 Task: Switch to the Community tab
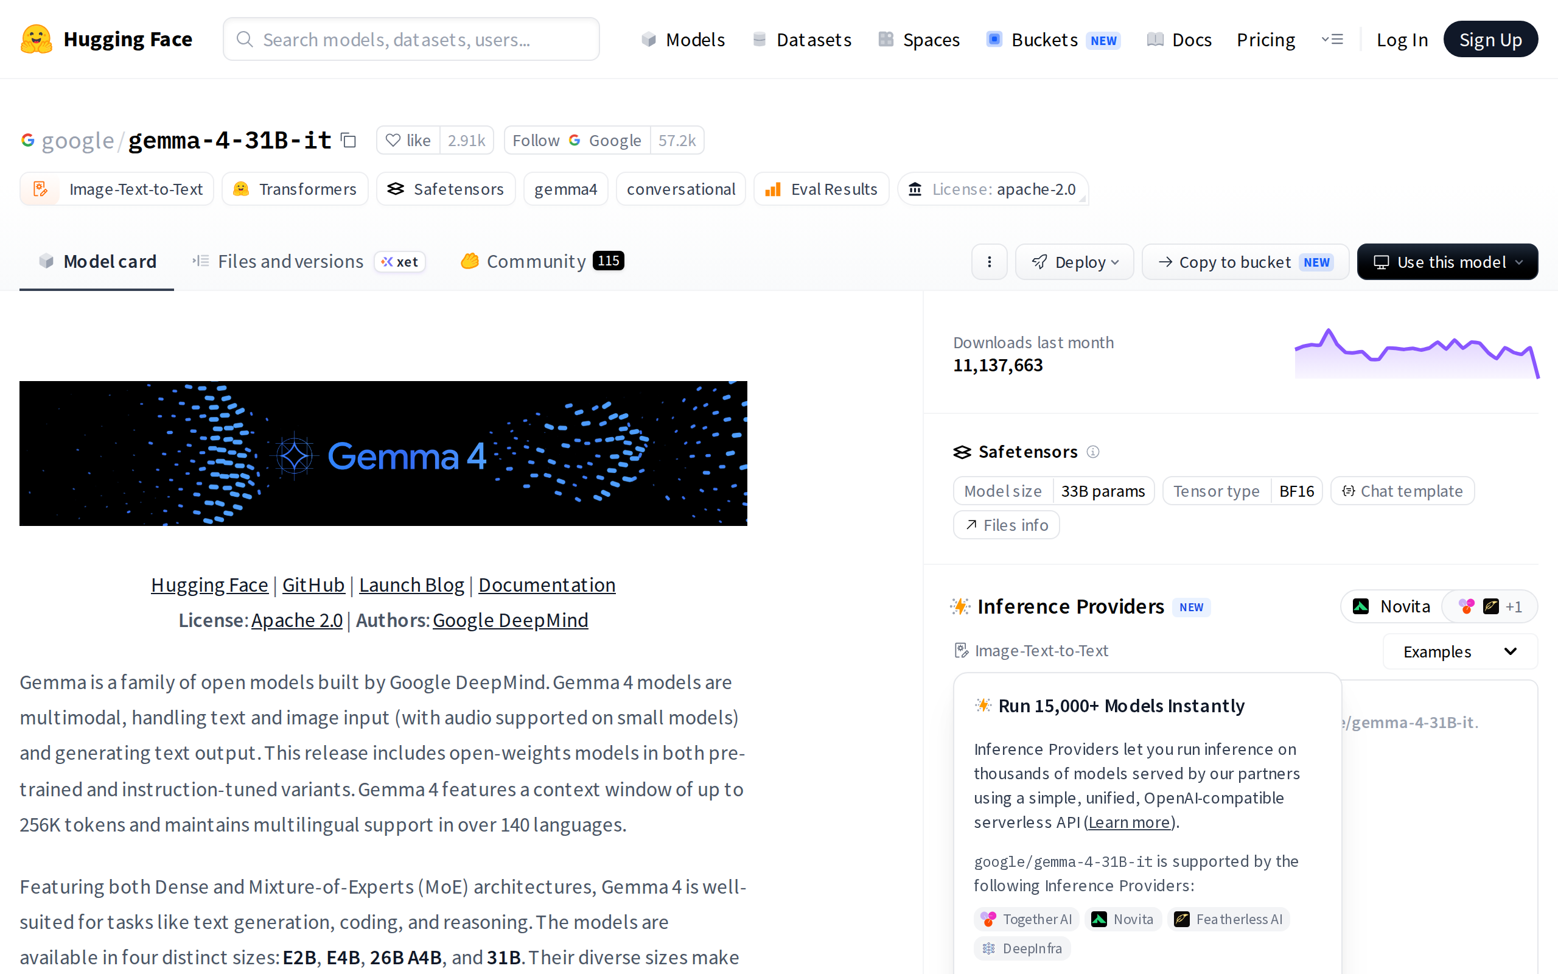pos(542,262)
